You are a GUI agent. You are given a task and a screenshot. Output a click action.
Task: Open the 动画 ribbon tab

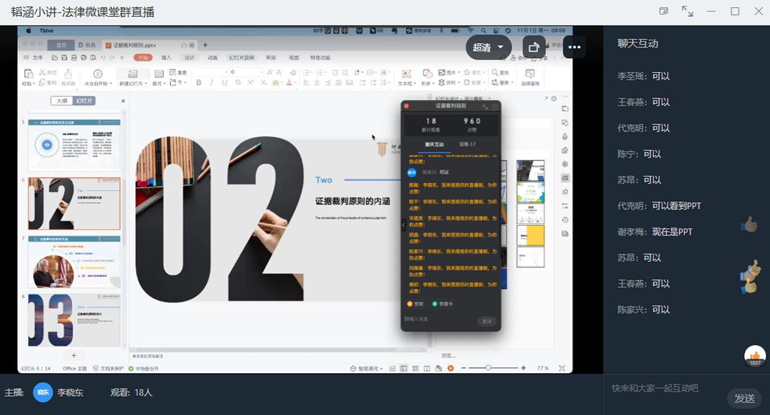pos(213,58)
